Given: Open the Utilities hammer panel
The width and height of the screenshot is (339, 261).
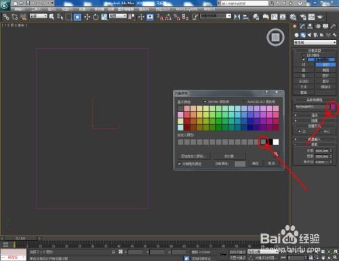Looking at the screenshot, I should point(333,27).
